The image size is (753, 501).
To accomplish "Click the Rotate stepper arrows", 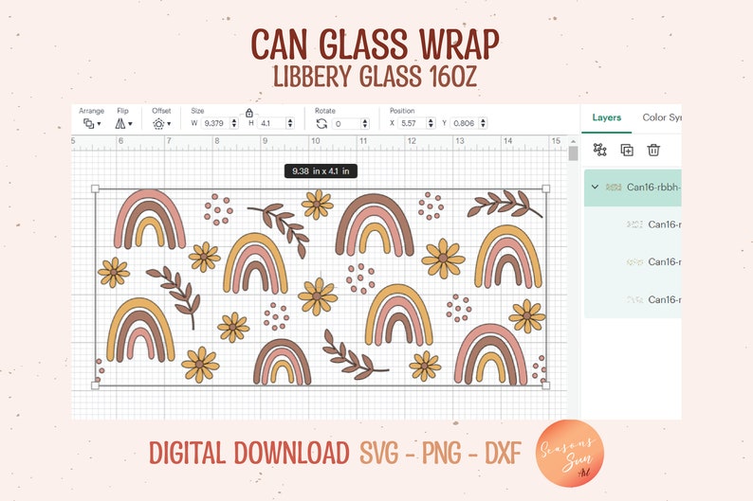I will pos(365,124).
